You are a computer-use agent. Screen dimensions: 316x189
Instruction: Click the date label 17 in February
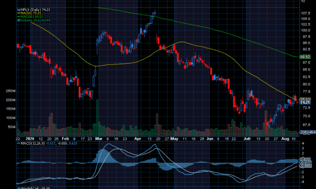pos(83,139)
